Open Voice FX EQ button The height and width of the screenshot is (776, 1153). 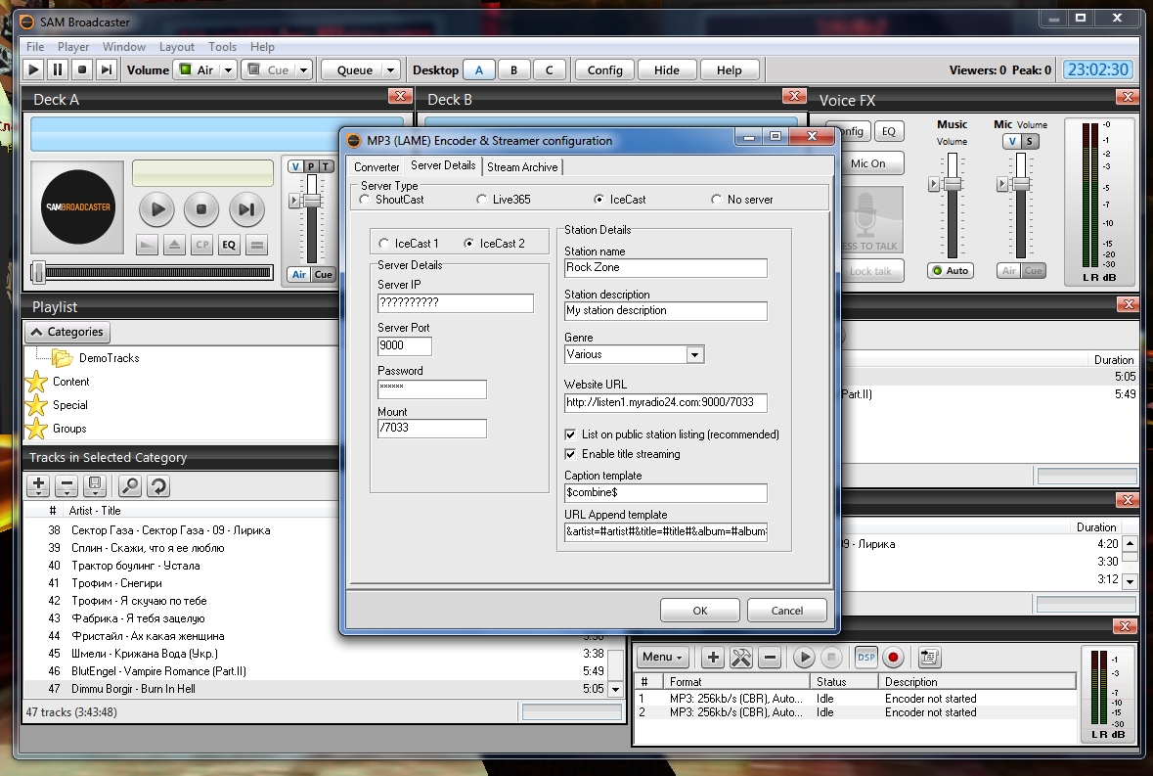coord(889,132)
